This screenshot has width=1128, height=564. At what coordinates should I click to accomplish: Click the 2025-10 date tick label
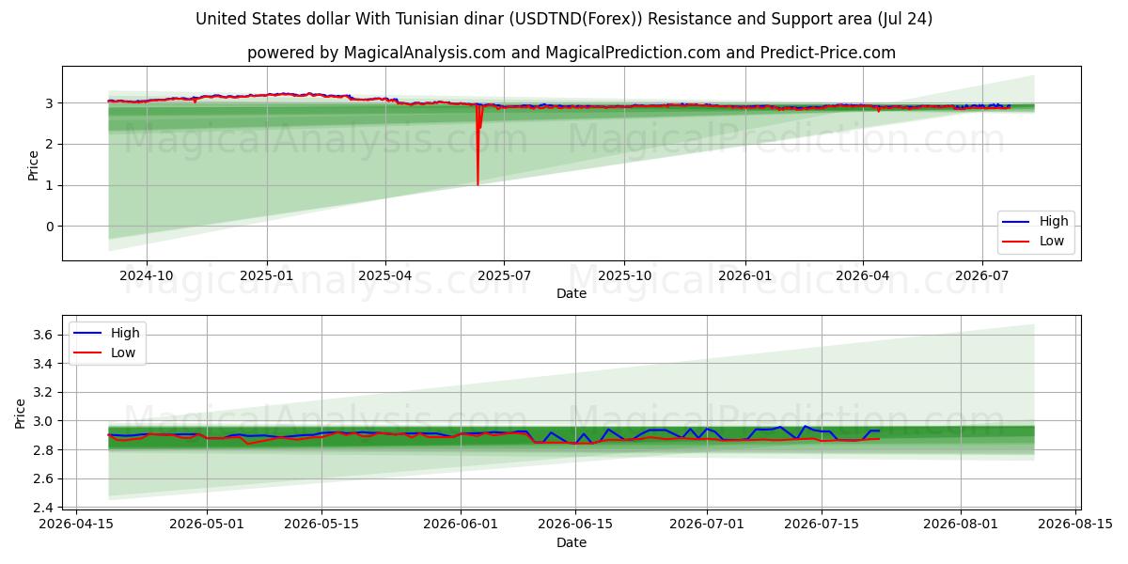click(624, 275)
